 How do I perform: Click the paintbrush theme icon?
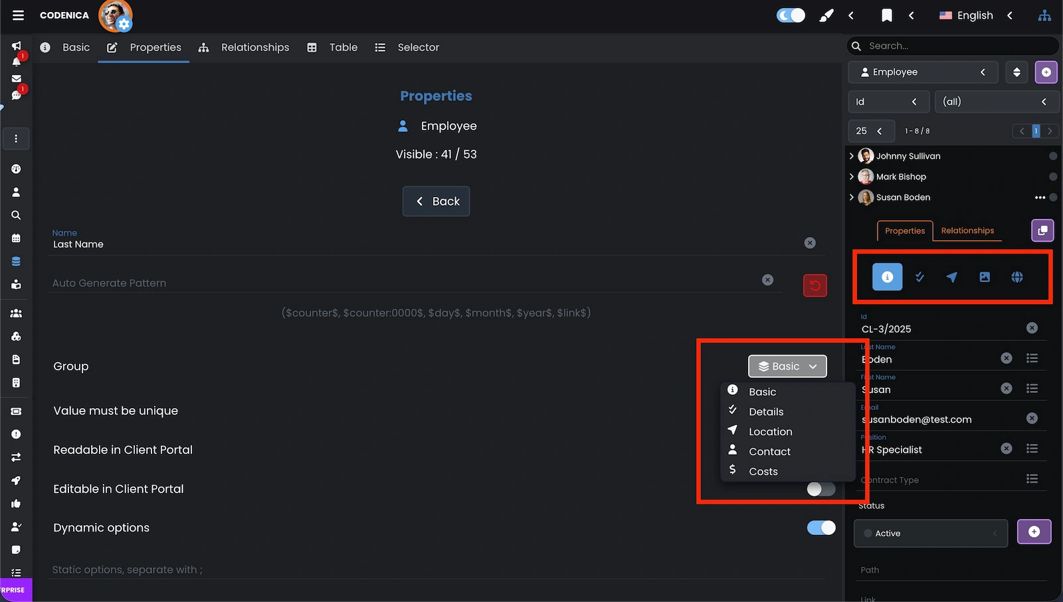(826, 15)
